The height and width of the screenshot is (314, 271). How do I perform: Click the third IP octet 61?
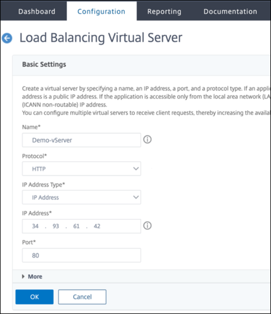76,226
